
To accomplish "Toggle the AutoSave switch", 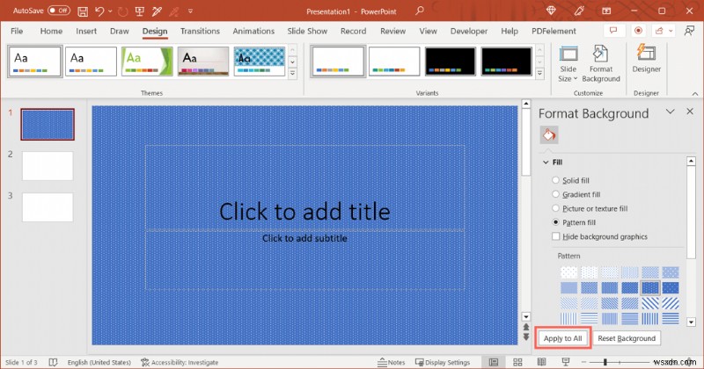I will click(59, 11).
